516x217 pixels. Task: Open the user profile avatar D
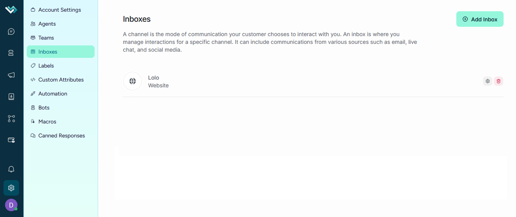pos(11,205)
